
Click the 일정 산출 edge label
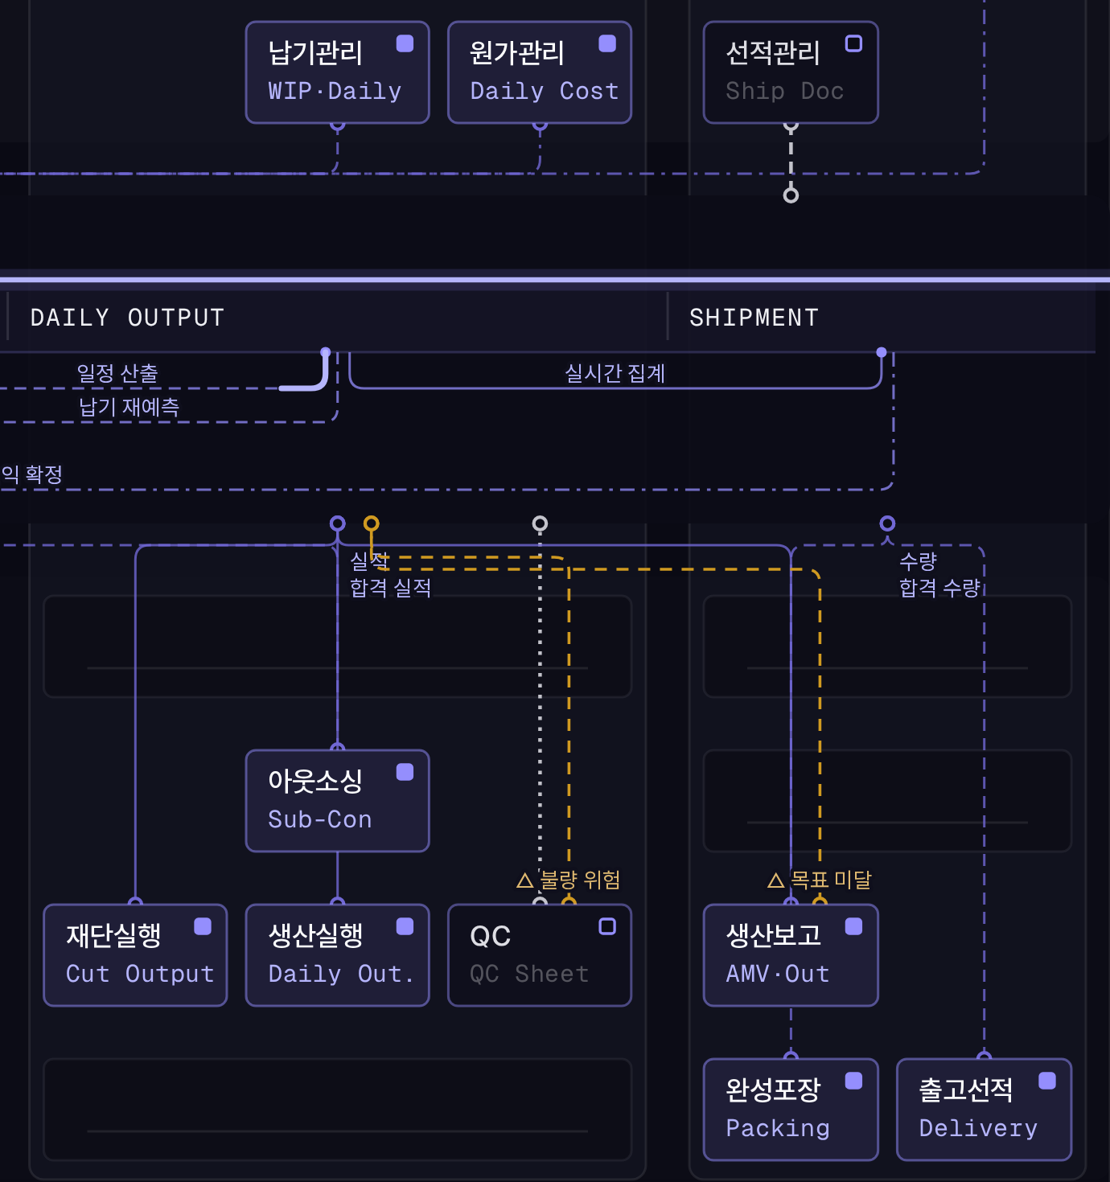click(117, 373)
